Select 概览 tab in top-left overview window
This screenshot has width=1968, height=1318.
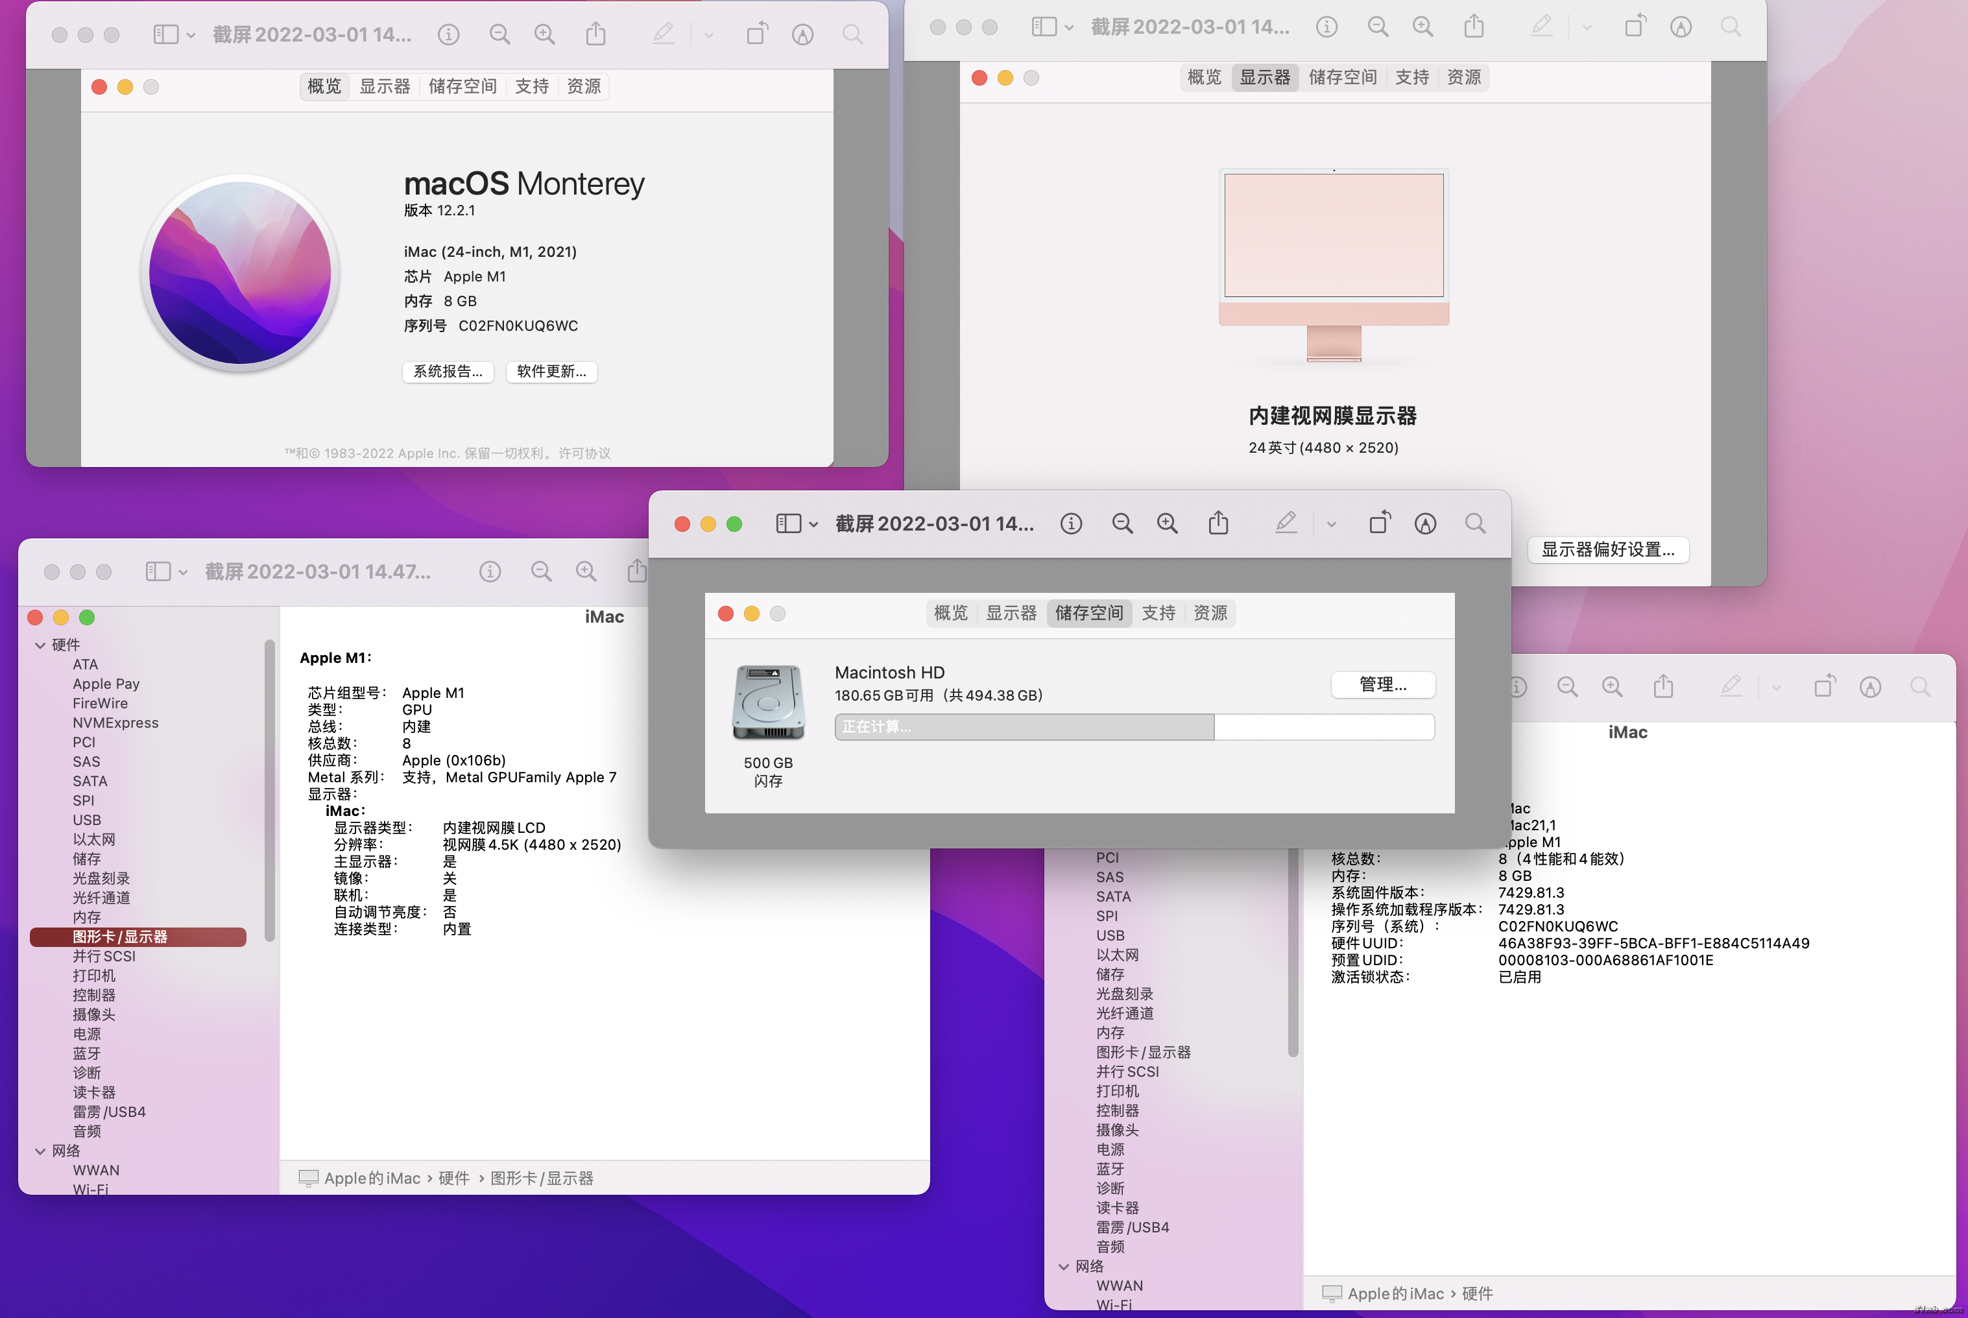(324, 86)
